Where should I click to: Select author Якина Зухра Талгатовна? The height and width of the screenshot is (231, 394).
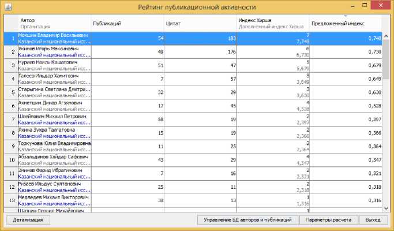(47, 130)
